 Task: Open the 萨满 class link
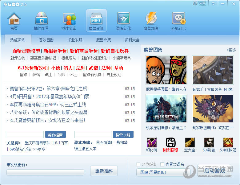coord(36,75)
